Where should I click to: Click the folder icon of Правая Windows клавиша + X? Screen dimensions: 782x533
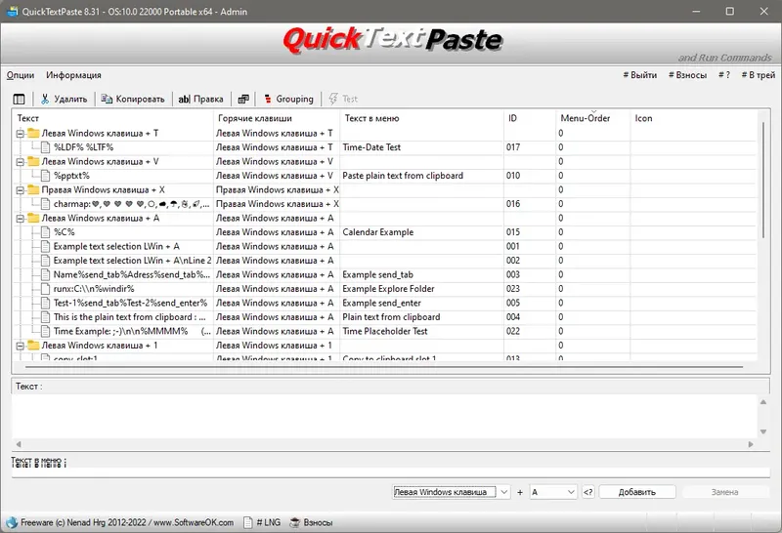tap(33, 189)
